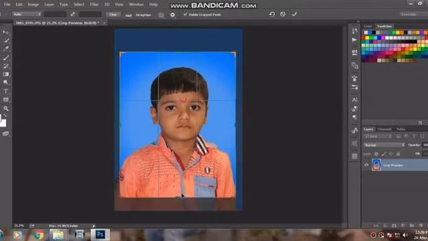Open the media player taskbar icon
The height and width of the screenshot is (241, 428).
17,235
